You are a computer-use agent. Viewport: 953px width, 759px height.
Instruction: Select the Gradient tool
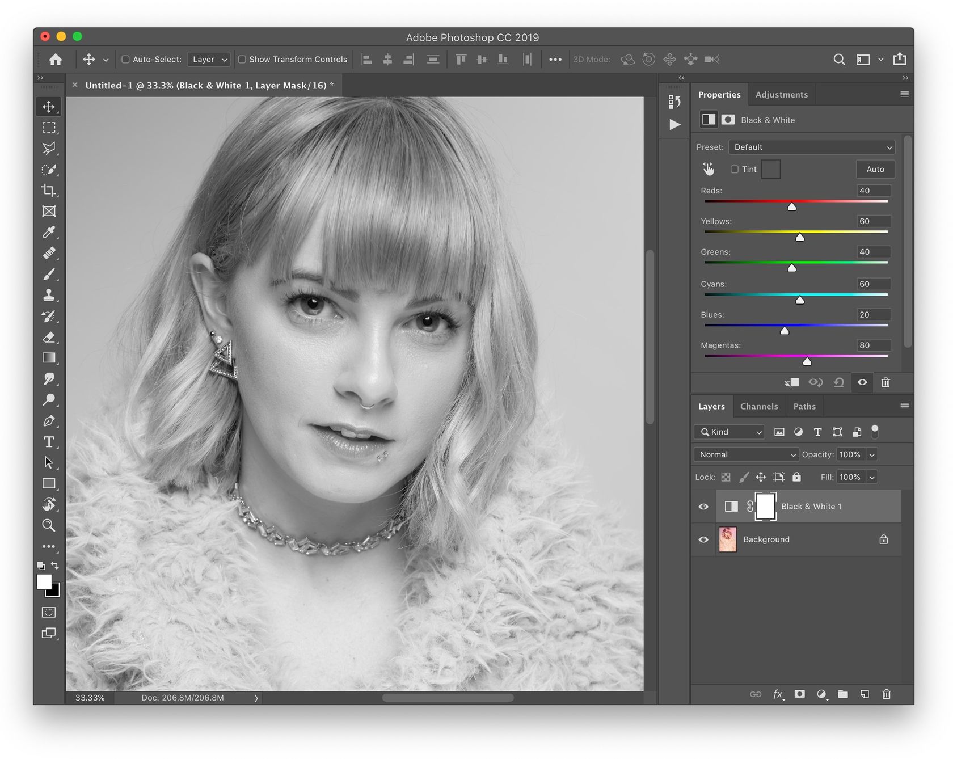click(x=49, y=358)
